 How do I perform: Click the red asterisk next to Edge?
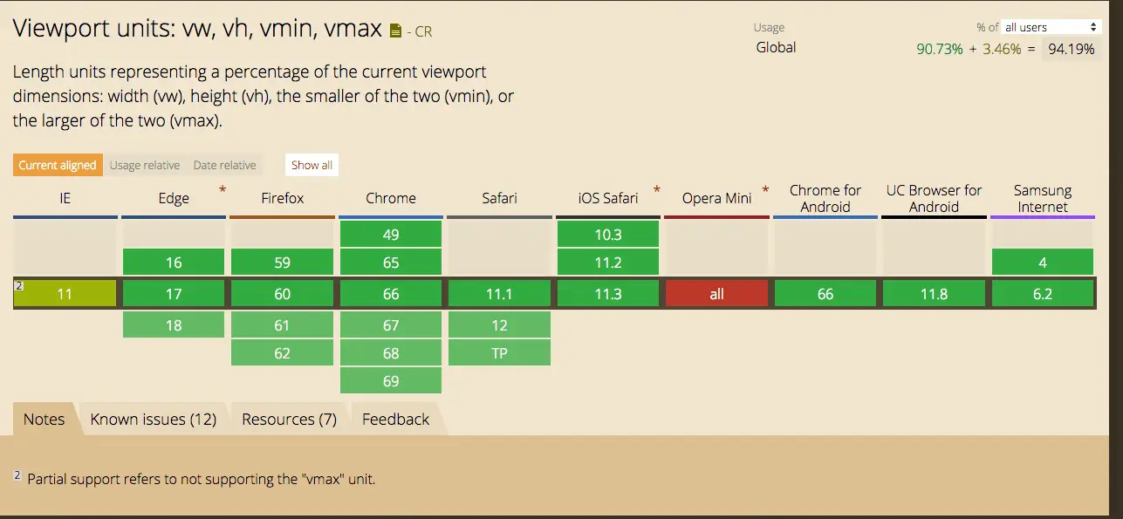tap(223, 189)
